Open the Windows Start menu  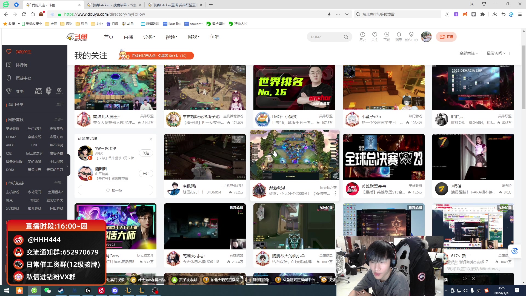[7, 291]
